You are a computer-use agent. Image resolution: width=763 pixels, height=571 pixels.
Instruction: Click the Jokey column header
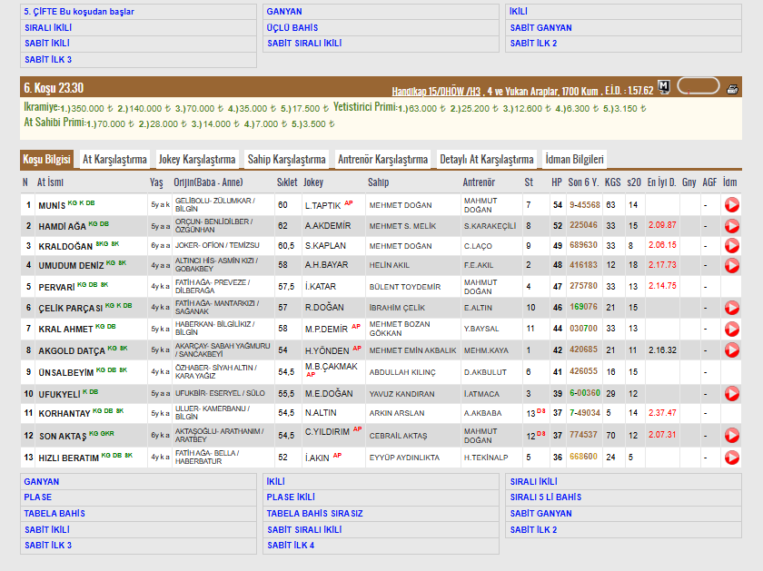(x=313, y=182)
